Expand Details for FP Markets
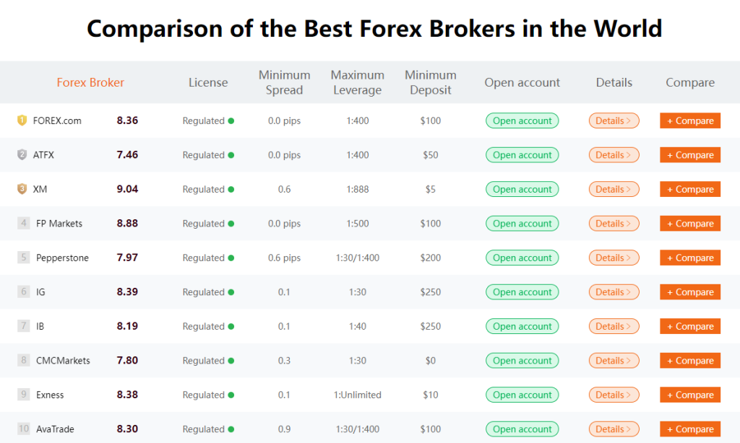This screenshot has height=443, width=740. coord(614,224)
